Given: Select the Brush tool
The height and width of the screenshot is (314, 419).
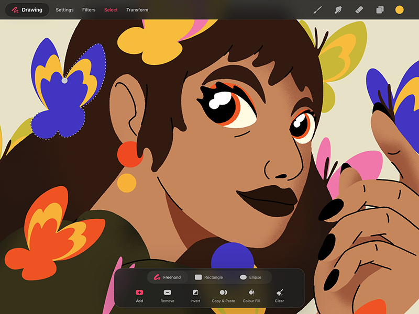Looking at the screenshot, I should [318, 9].
